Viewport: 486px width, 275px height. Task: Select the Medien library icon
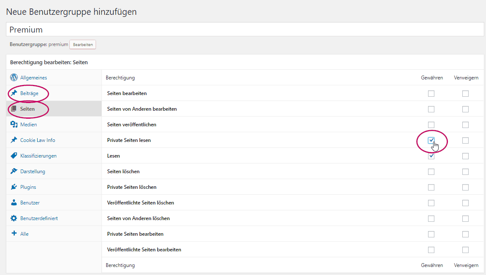tap(13, 124)
